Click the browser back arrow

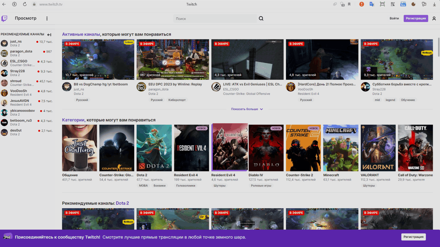point(4,4)
